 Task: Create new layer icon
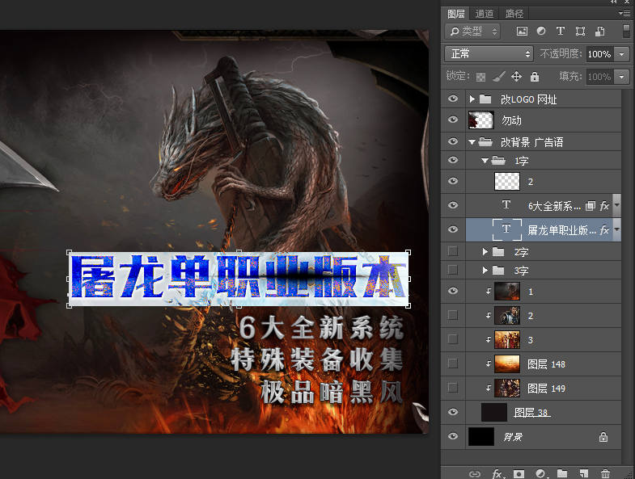point(583,473)
